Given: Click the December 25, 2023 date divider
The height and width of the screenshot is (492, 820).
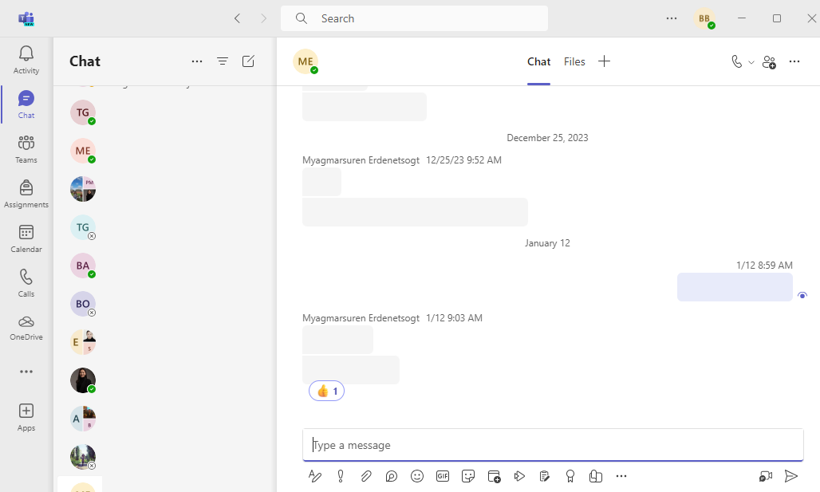Looking at the screenshot, I should [547, 137].
